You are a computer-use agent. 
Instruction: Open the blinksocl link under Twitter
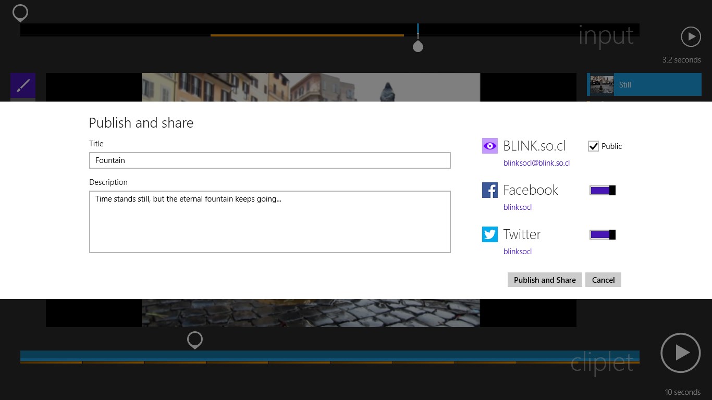(517, 252)
